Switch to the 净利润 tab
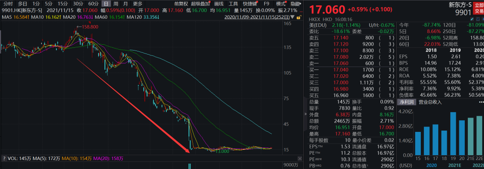 [407, 102]
